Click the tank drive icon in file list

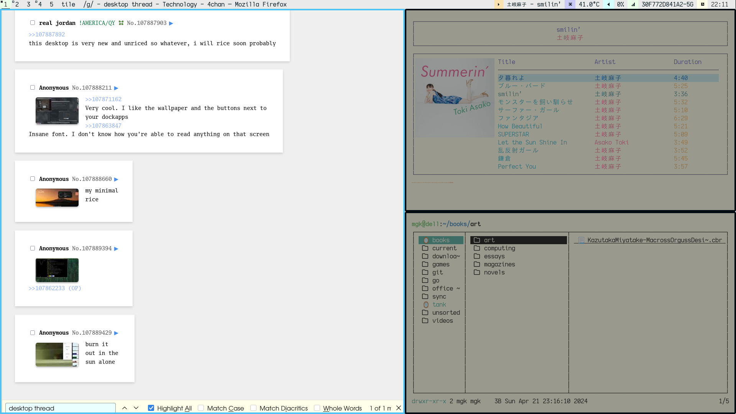coord(426,305)
